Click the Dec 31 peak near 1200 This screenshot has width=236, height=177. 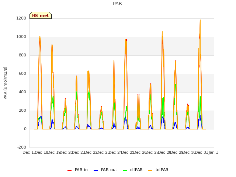point(200,20)
